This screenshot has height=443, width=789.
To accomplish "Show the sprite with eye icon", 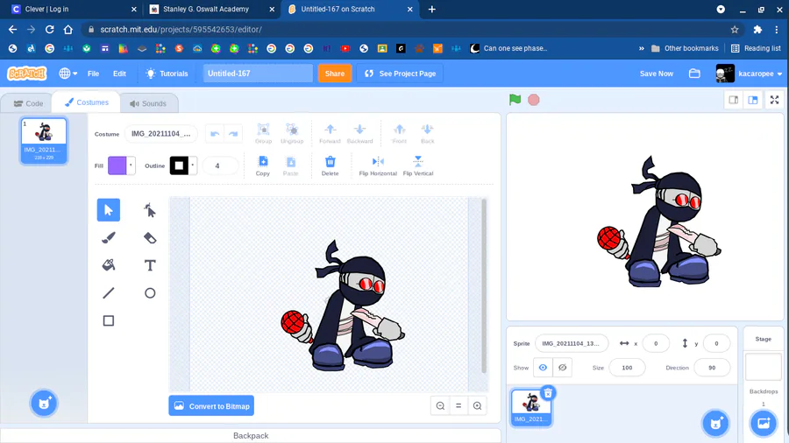I will click(543, 368).
